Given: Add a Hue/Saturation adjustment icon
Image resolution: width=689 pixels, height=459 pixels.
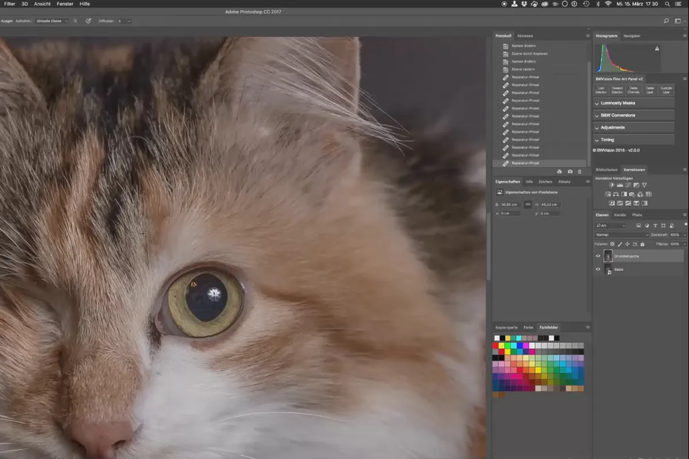Looking at the screenshot, I should [607, 194].
